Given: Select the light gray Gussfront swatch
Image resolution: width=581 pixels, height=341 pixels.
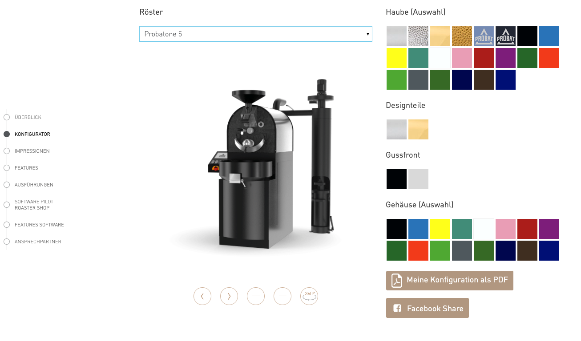Looking at the screenshot, I should click(419, 179).
